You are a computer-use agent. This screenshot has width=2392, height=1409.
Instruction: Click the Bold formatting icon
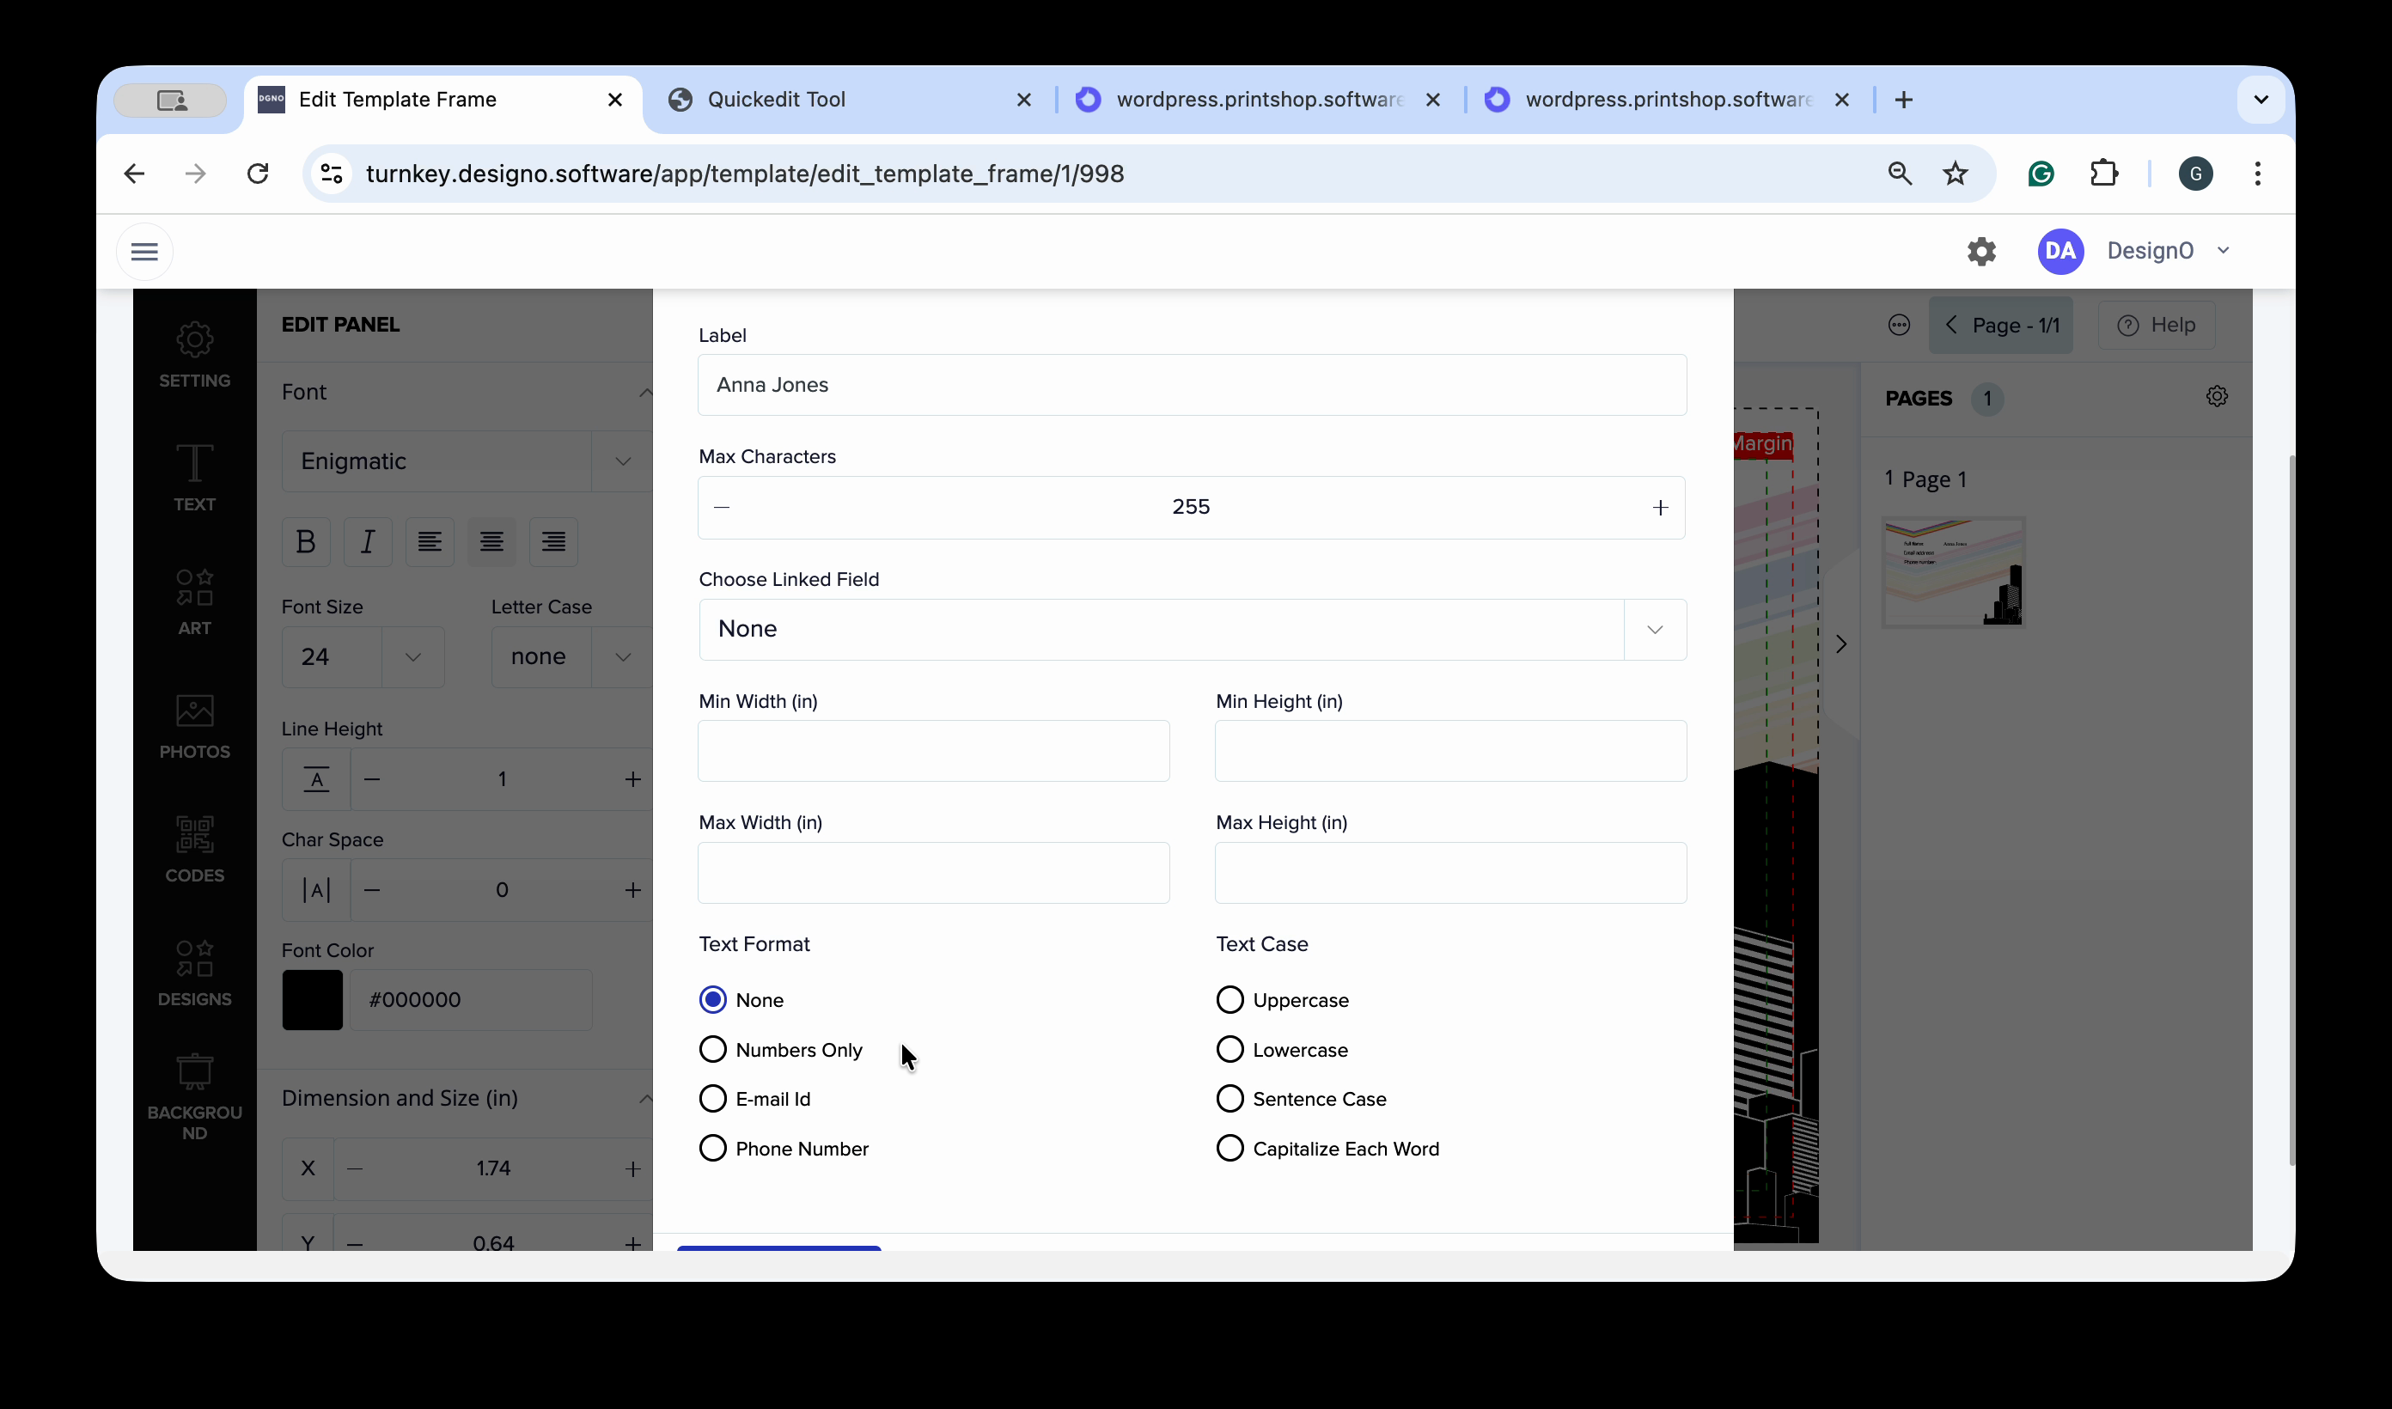[x=306, y=541]
